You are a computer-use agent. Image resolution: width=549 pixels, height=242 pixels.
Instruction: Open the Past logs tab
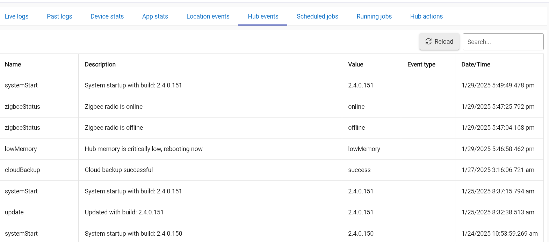tap(59, 16)
